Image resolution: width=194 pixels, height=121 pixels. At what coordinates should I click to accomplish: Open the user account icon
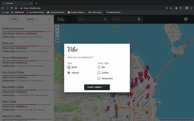tap(186, 19)
